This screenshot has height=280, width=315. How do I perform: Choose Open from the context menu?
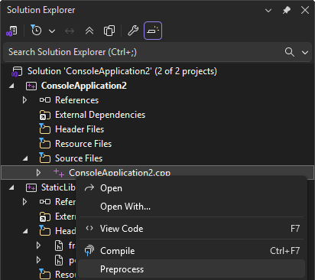point(192,188)
